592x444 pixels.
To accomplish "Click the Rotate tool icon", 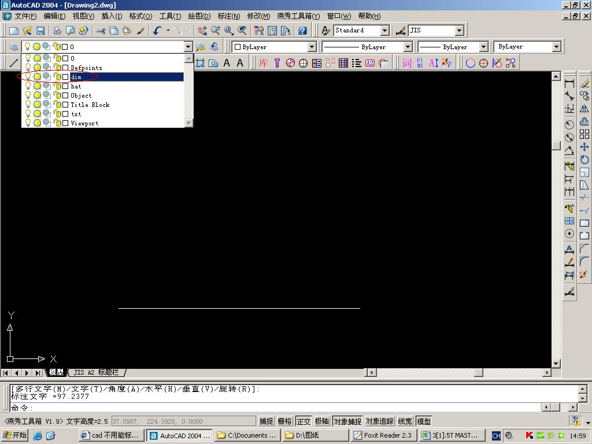I will point(584,160).
